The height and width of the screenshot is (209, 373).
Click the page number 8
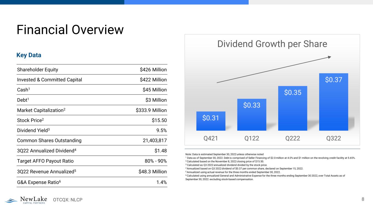(363, 199)
